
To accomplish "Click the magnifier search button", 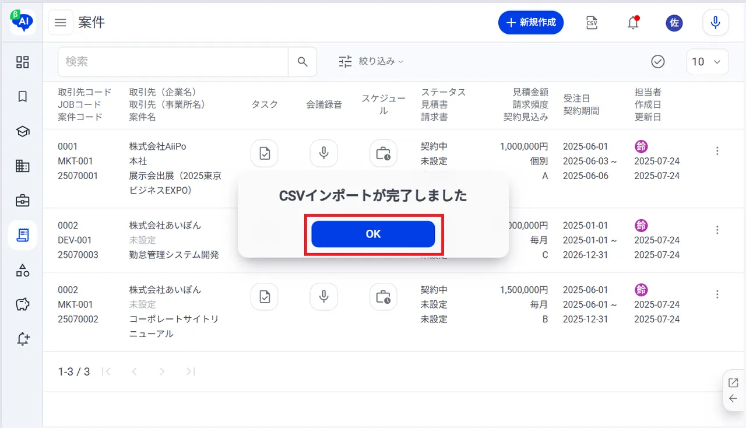I will (x=302, y=62).
